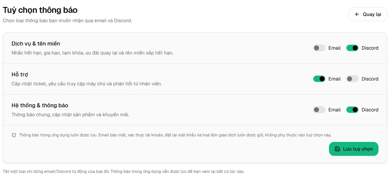Screen dimensions: 391x177
Task: Enable Email toggle for Hệ thống & thông báo
Action: pyautogui.click(x=319, y=110)
